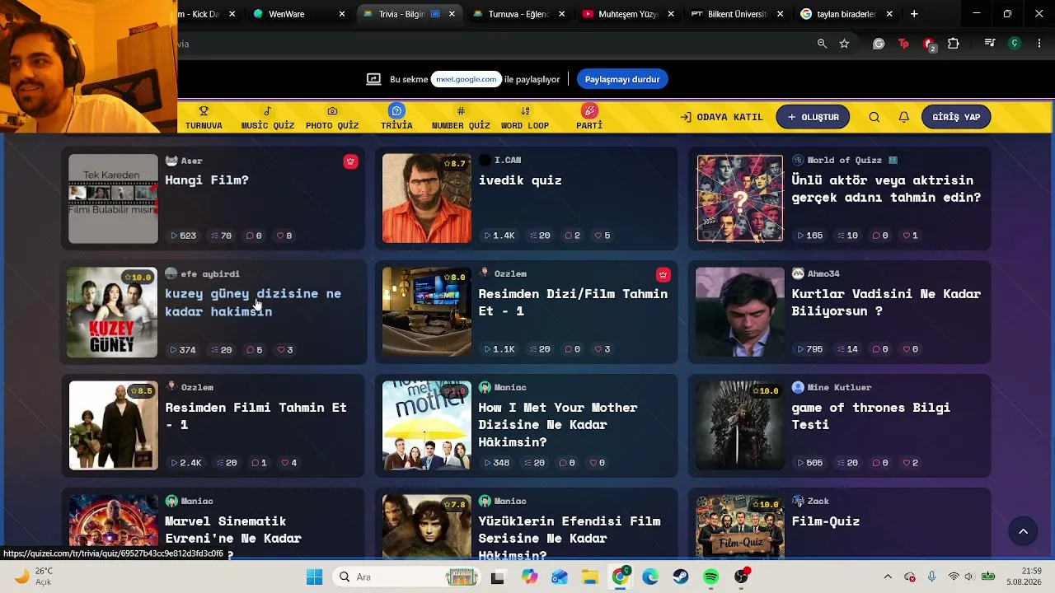
Task: Open the How I Met Your Mother thumbnail
Action: [427, 426]
